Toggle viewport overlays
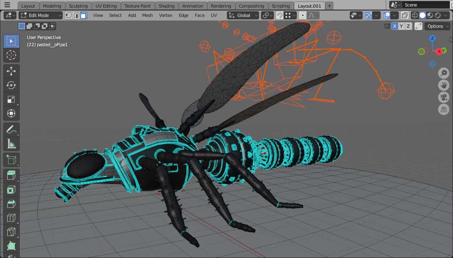Image resolution: width=453 pixels, height=258 pixels. pyautogui.click(x=387, y=15)
